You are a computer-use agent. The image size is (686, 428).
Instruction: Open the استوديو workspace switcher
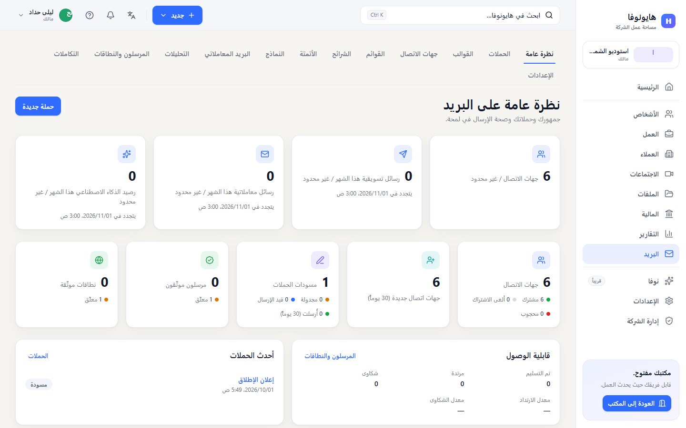tap(631, 55)
